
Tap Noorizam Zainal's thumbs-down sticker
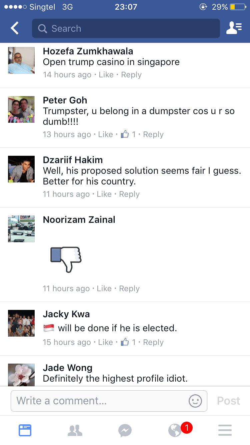click(x=66, y=259)
